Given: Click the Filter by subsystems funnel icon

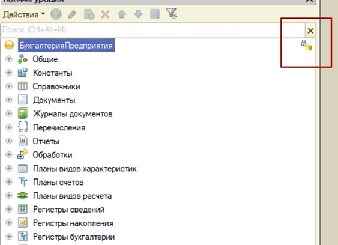Looking at the screenshot, I should tap(172, 14).
